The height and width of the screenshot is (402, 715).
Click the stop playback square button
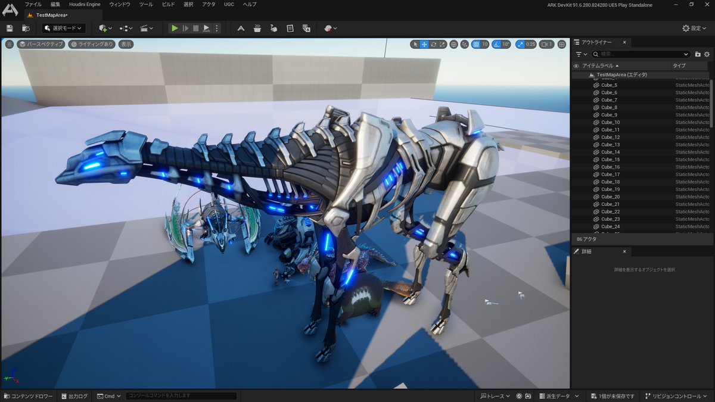pyautogui.click(x=195, y=28)
